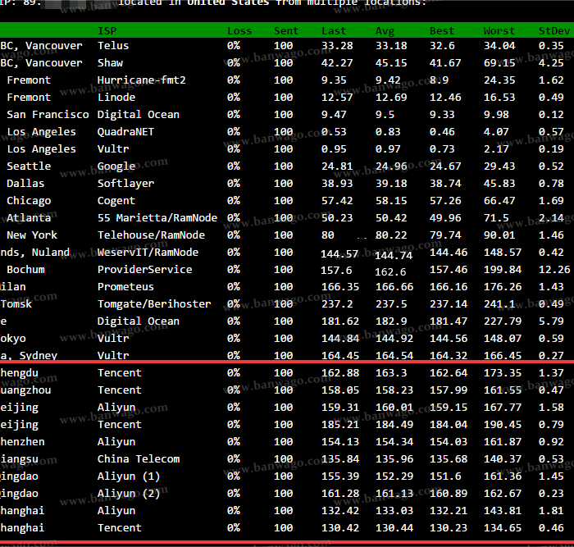
Task: Click the Last value 57.42
Action: coord(337,201)
